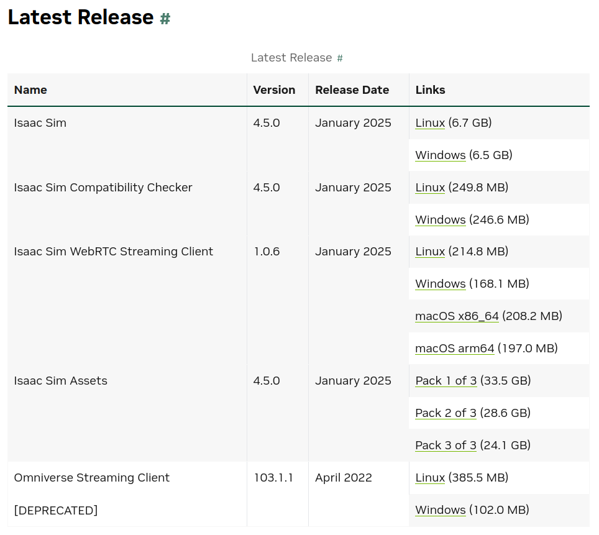599x535 pixels.
Task: Click Isaac Sim Assets row January 2025 date
Action: [353, 381]
